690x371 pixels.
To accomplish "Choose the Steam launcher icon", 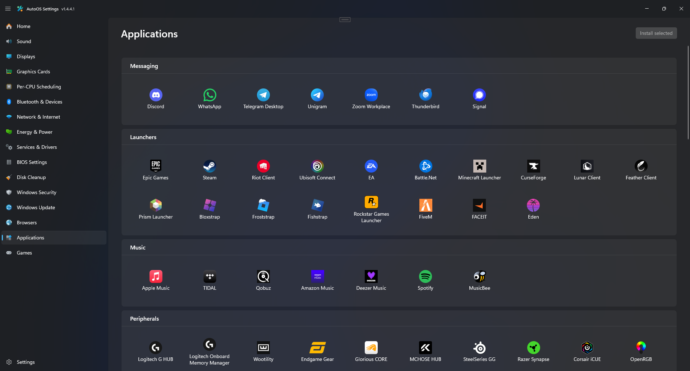I will (210, 166).
